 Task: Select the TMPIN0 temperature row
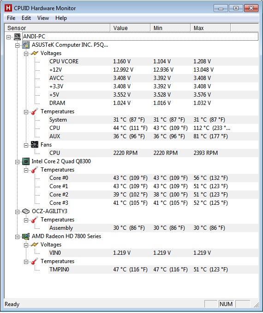153,270
